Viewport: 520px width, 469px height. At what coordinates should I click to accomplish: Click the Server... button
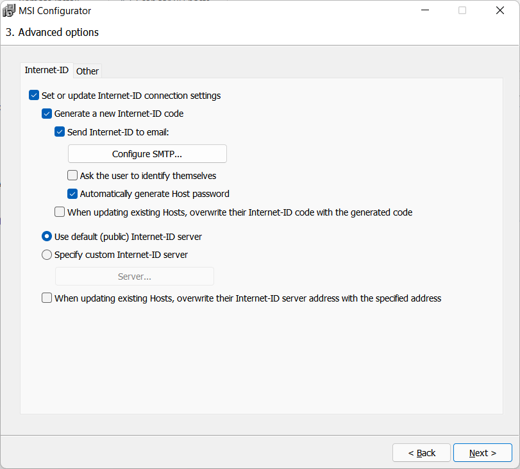pos(135,277)
